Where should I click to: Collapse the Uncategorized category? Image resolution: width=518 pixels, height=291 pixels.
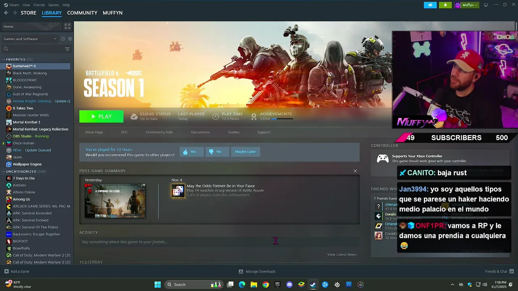click(4, 171)
